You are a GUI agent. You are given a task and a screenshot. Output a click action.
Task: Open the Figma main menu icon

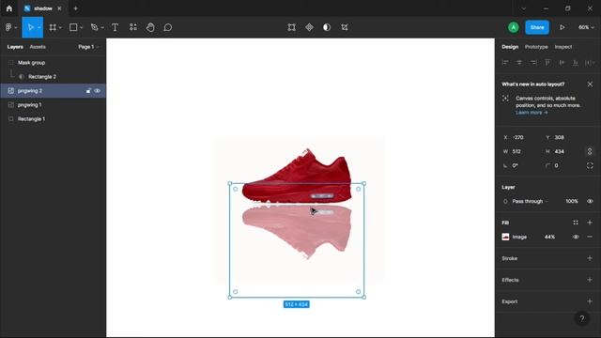(8, 27)
